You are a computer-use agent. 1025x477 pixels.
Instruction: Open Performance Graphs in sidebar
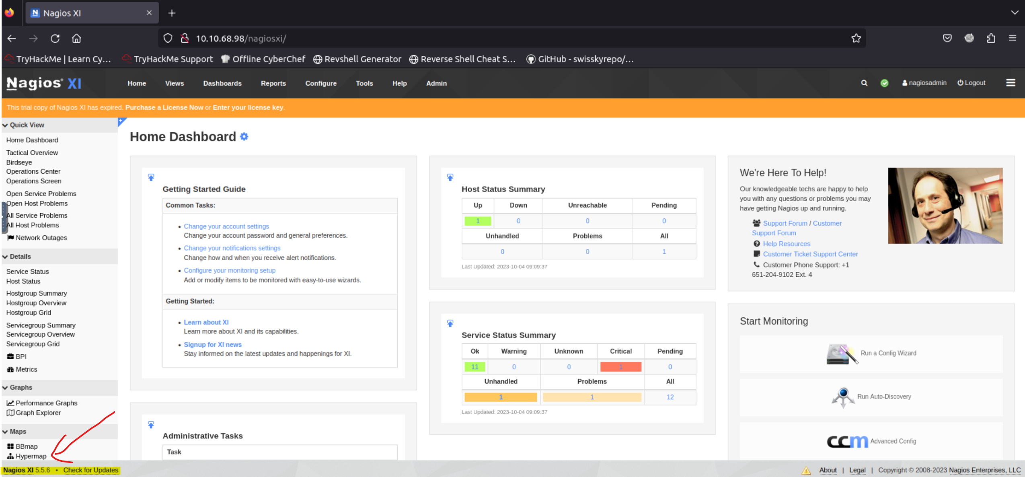[x=42, y=403]
